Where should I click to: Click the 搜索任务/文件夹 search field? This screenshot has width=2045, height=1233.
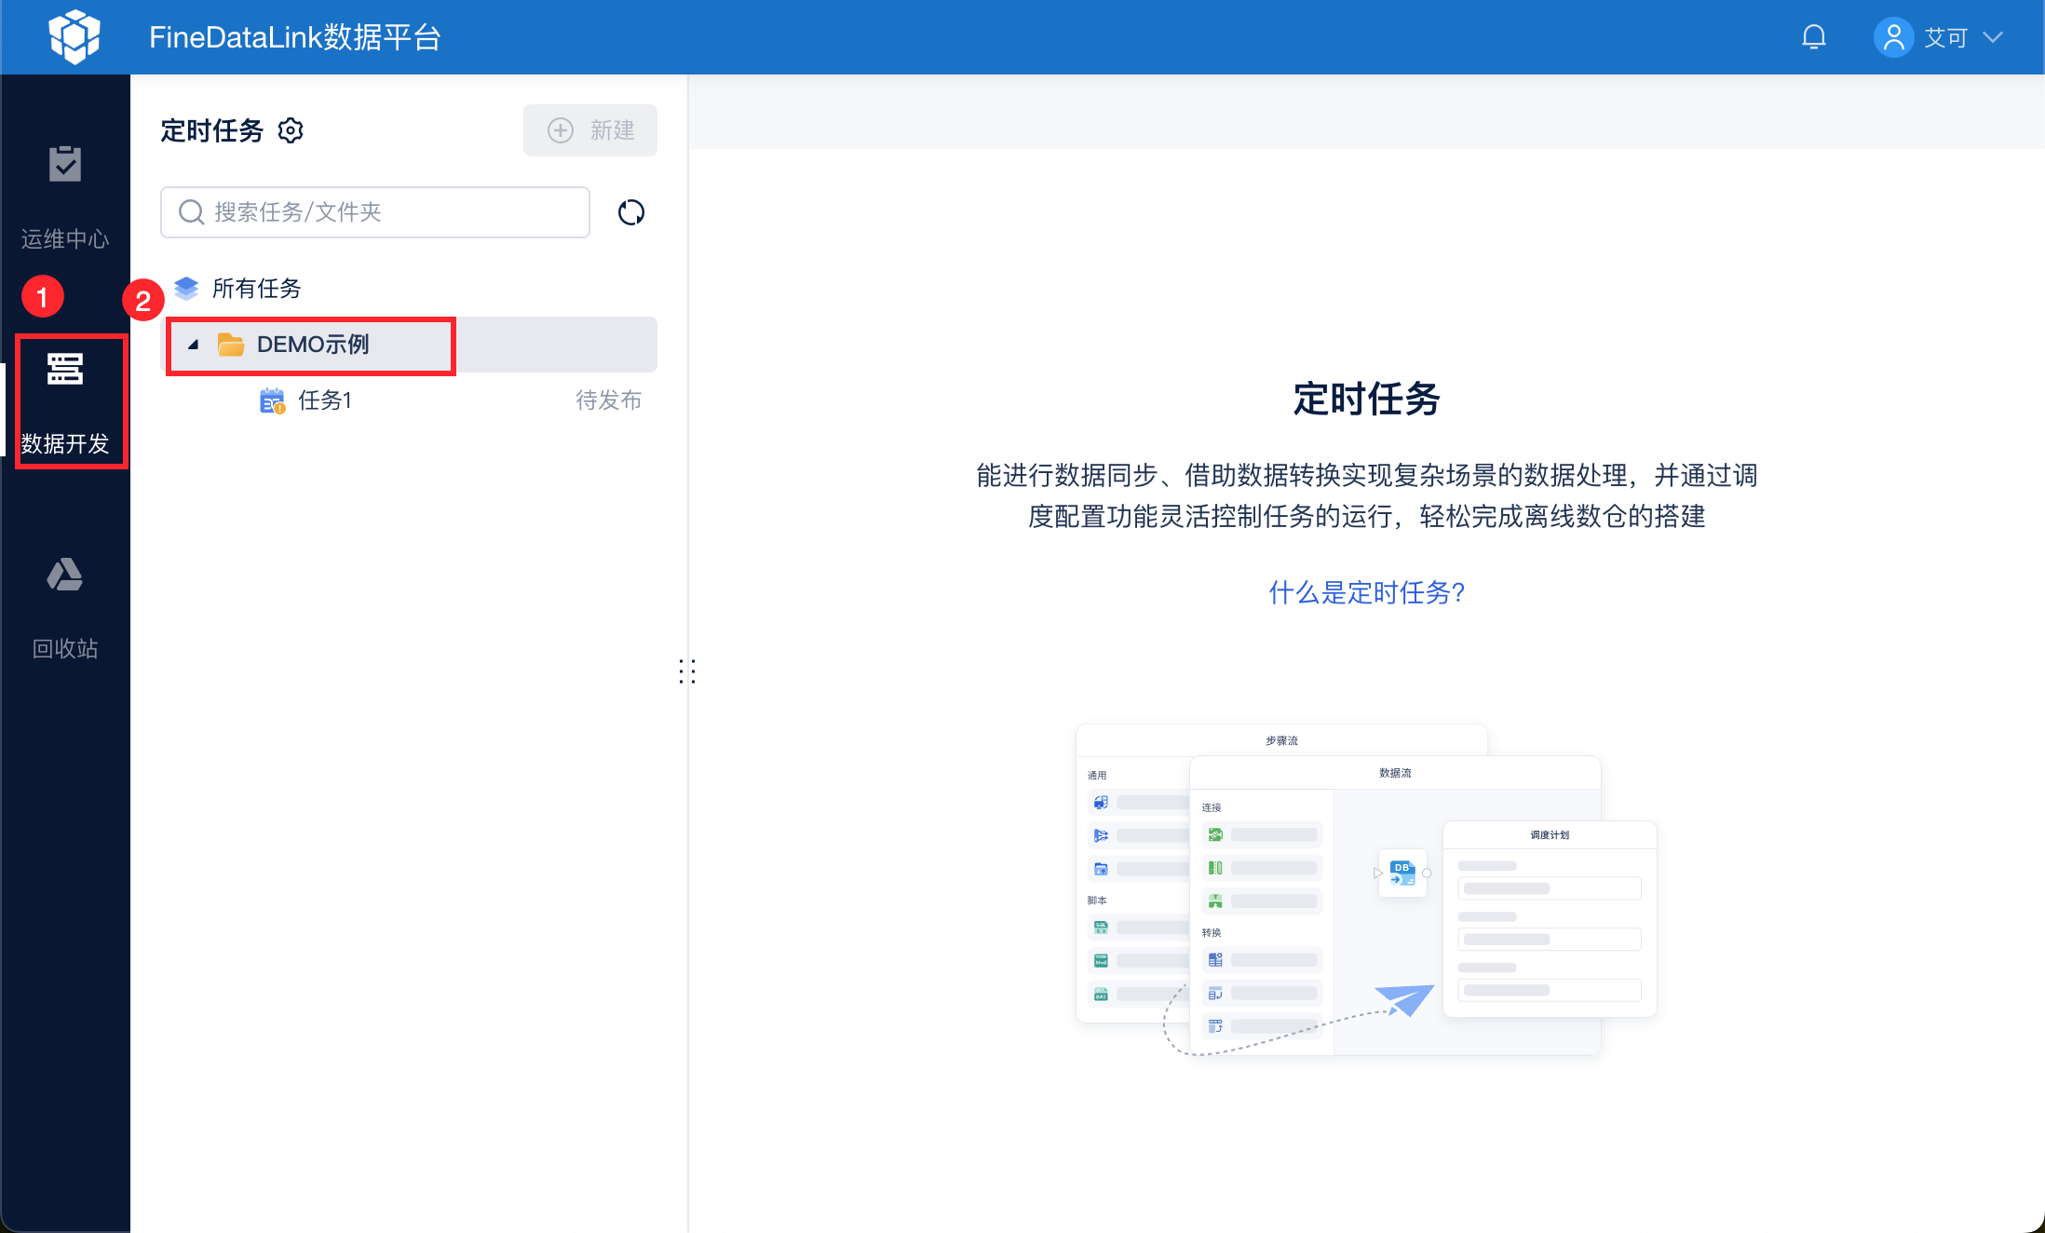(x=375, y=212)
